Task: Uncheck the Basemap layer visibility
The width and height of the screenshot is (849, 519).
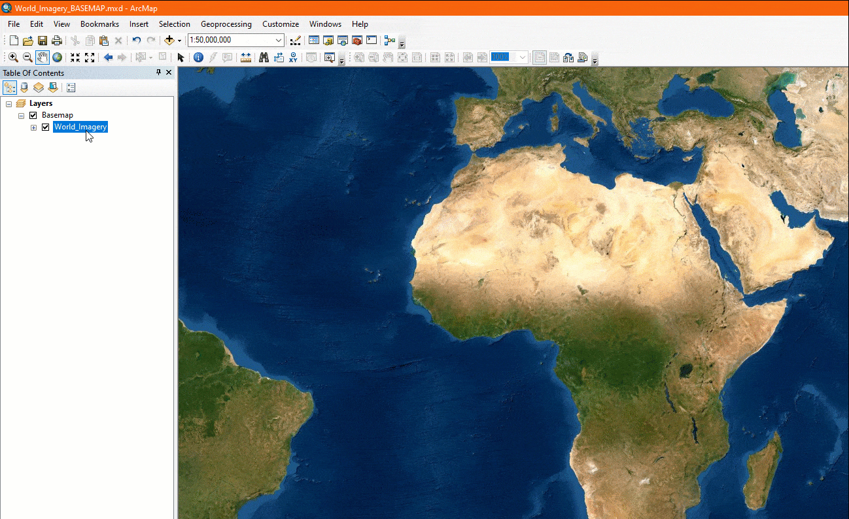Action: [x=32, y=115]
